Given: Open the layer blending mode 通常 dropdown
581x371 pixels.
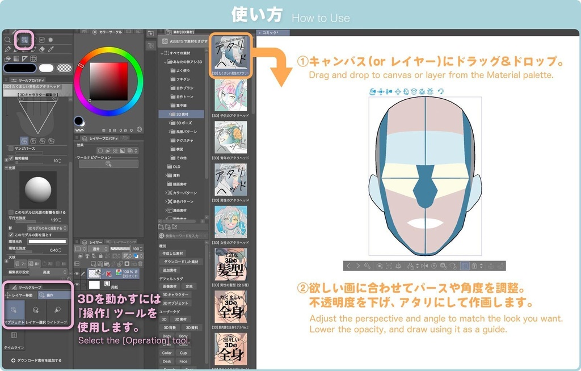Looking at the screenshot, I should point(98,248).
